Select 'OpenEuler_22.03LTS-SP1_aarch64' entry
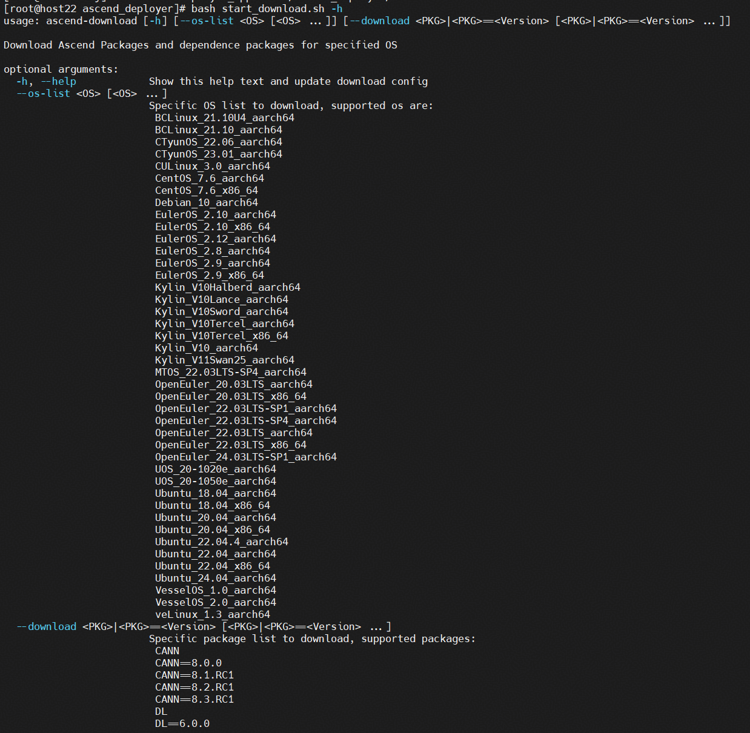Screen dimensions: 750x733 [x=246, y=408]
